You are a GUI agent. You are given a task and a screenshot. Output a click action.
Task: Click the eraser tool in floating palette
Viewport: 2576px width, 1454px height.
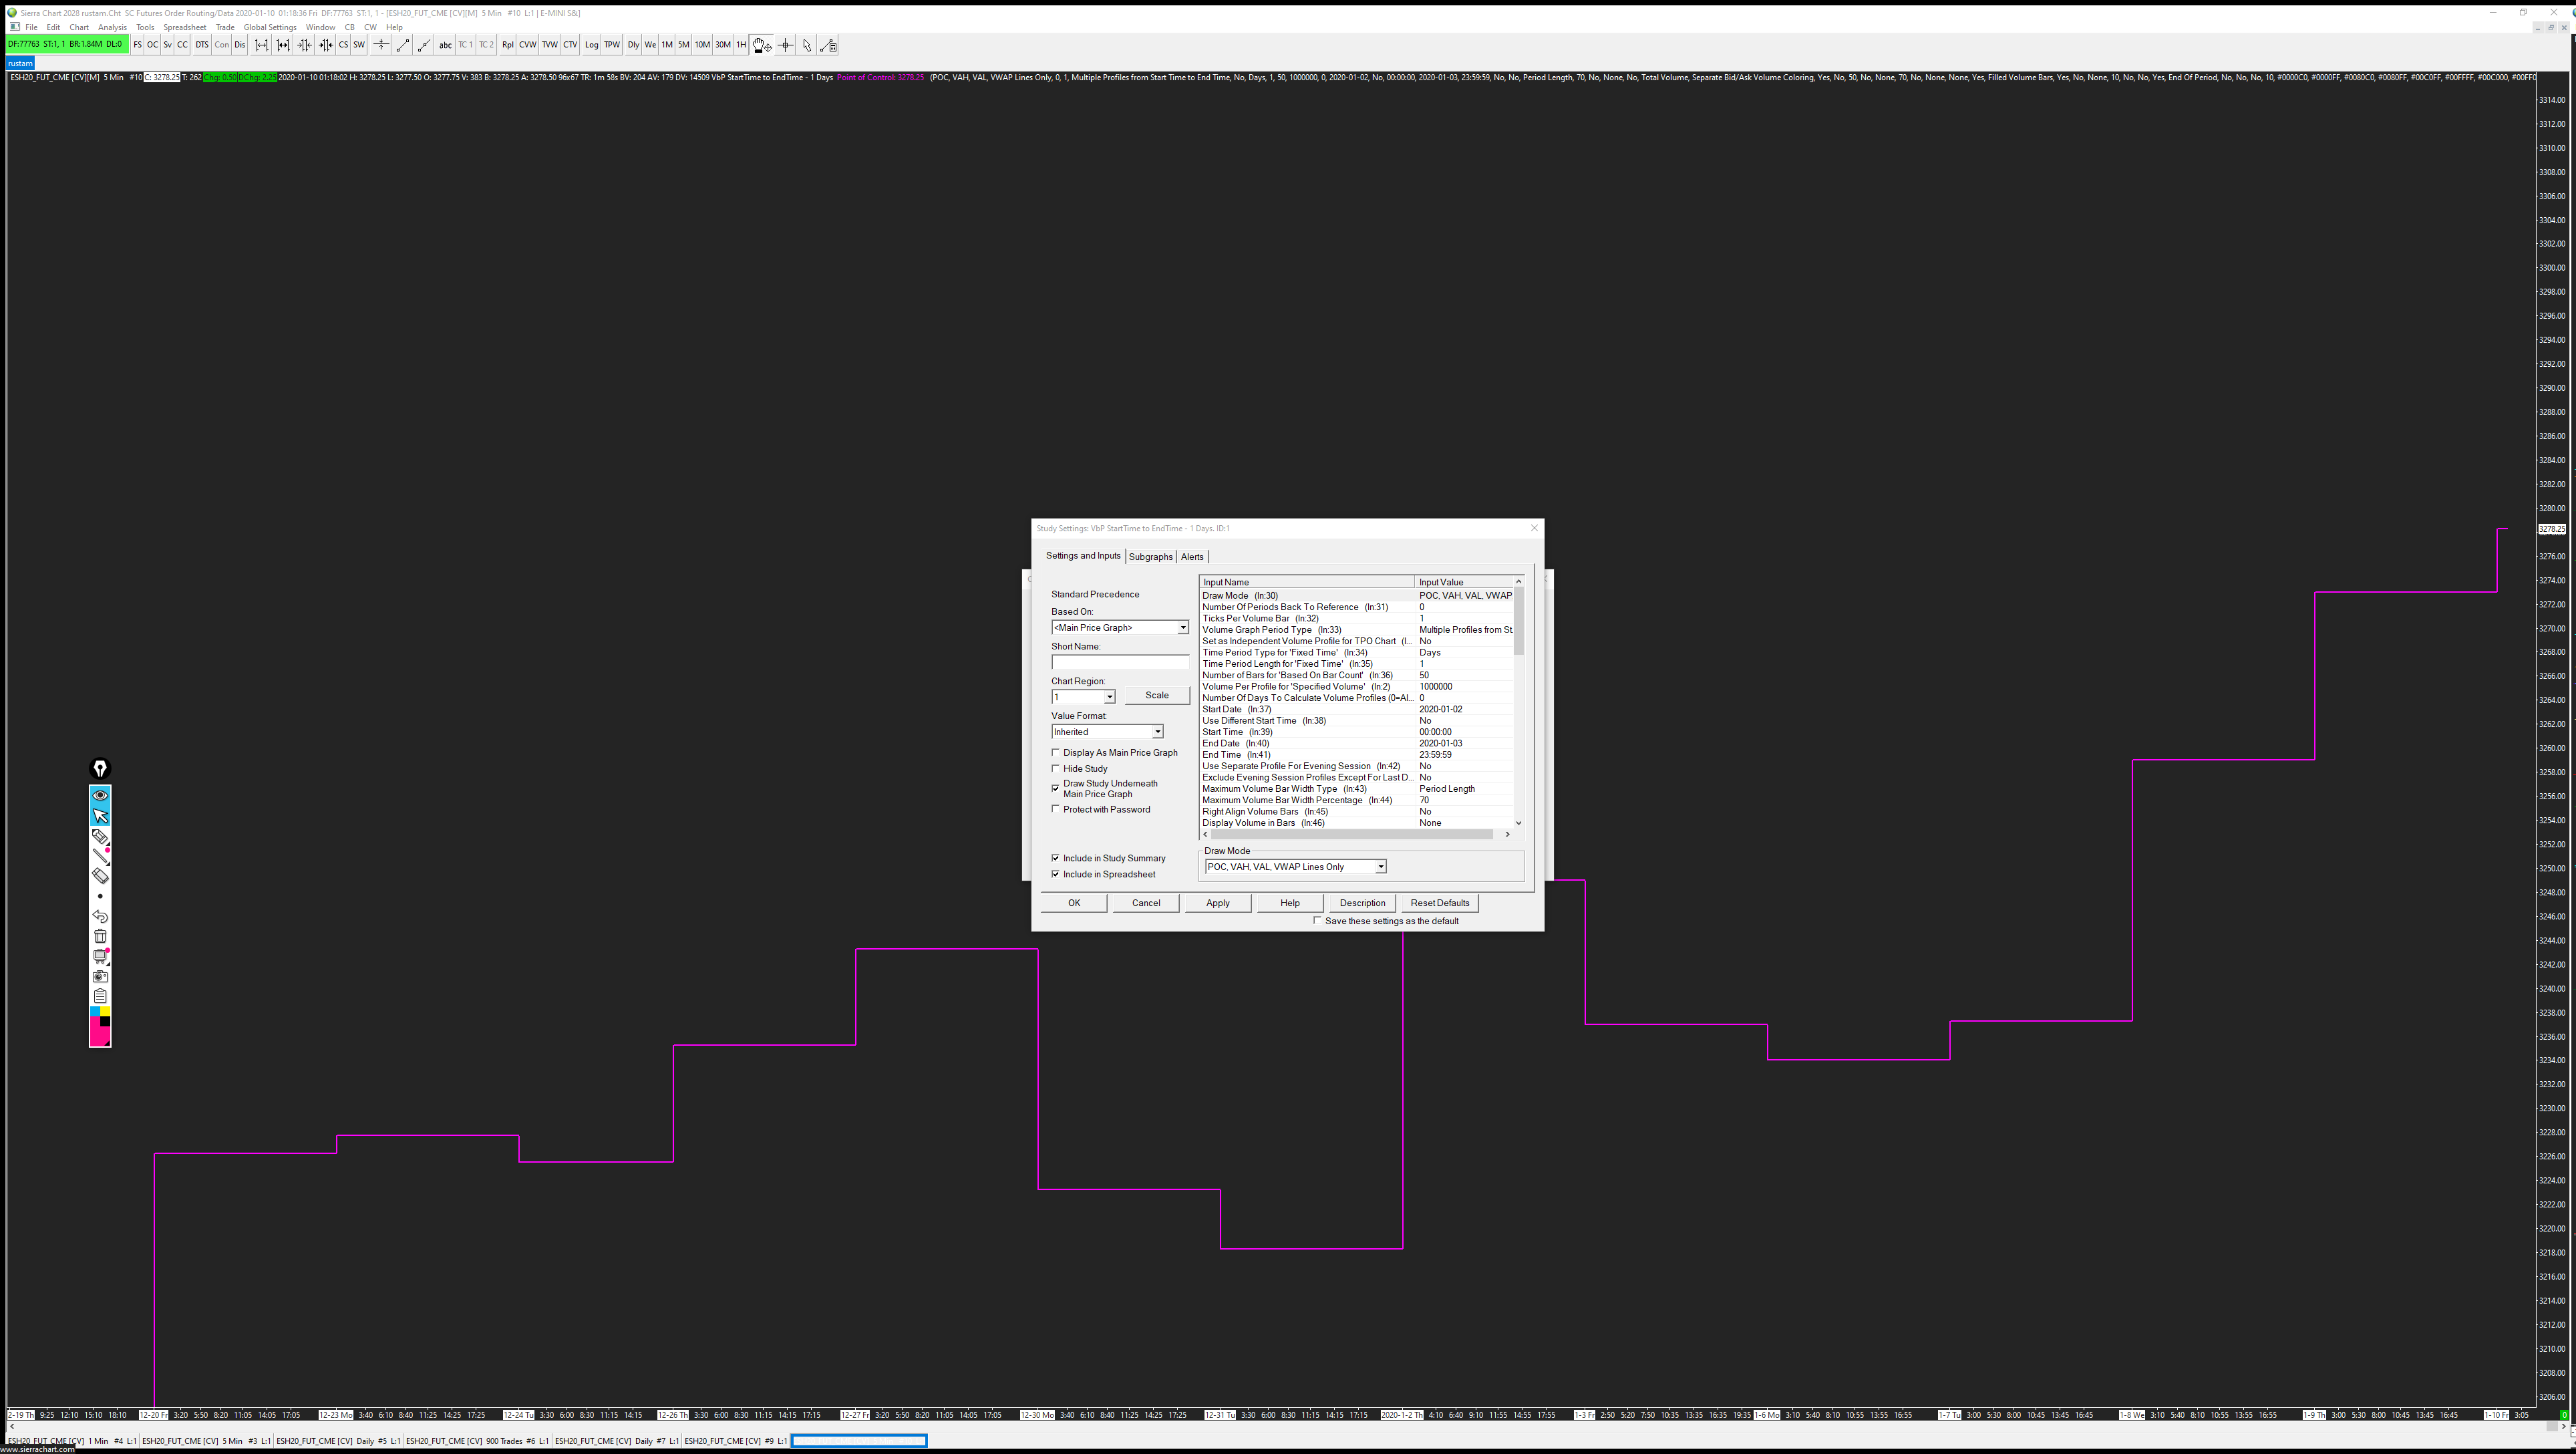100,876
